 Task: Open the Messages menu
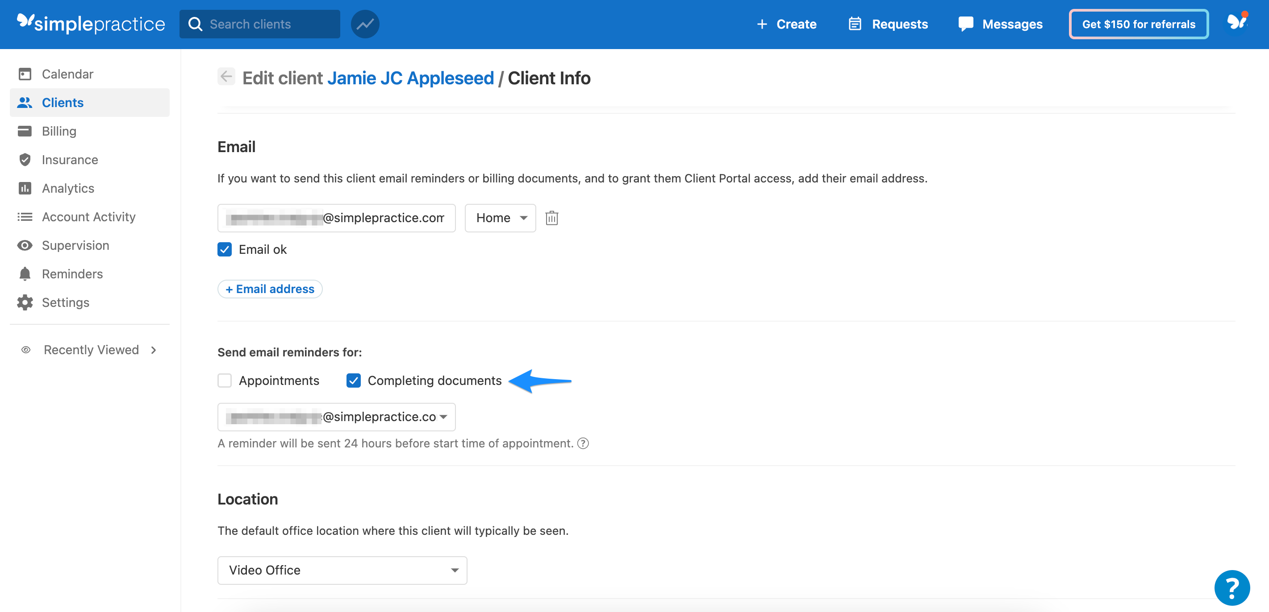pos(1002,24)
